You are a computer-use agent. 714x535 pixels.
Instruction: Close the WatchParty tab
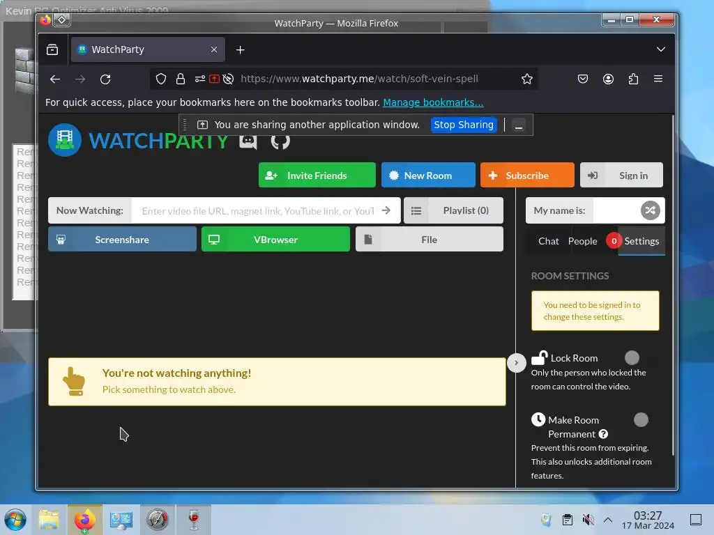pos(214,49)
